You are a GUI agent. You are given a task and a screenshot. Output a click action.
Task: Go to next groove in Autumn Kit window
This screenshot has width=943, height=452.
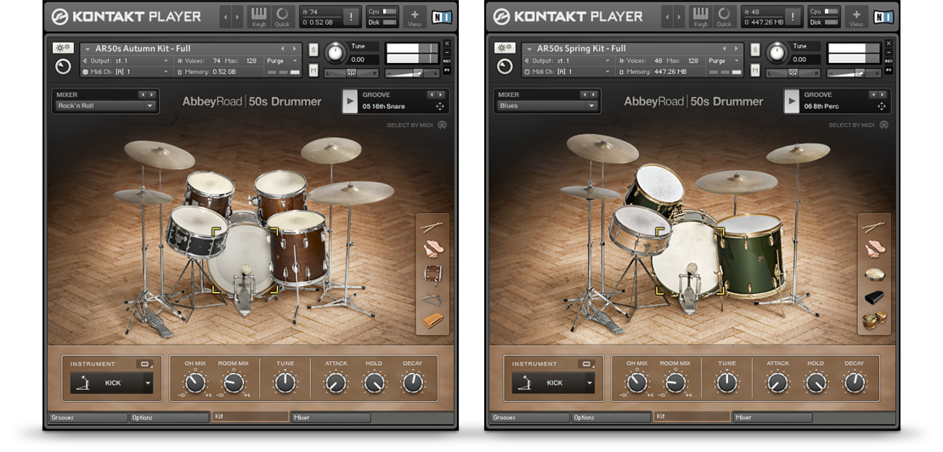(x=442, y=95)
